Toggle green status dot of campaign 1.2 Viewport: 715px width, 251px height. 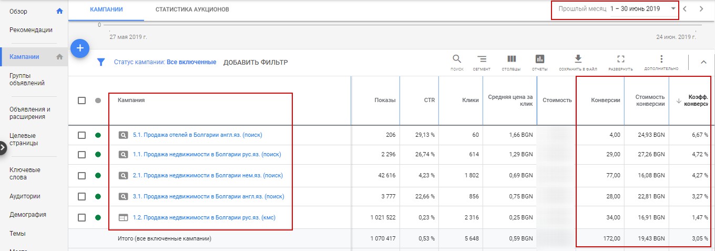(x=98, y=217)
